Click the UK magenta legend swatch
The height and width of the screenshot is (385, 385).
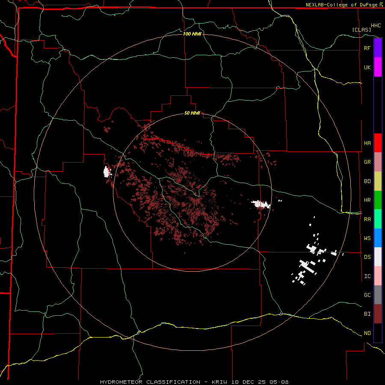pyautogui.click(x=378, y=67)
